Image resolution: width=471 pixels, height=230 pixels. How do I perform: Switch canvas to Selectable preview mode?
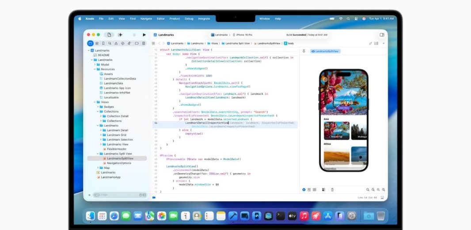(309, 189)
